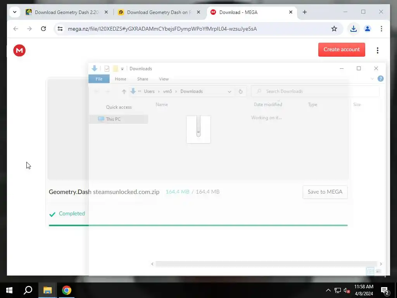Click the green download progress bar
Image resolution: width=397 pixels, height=298 pixels.
tap(198, 225)
